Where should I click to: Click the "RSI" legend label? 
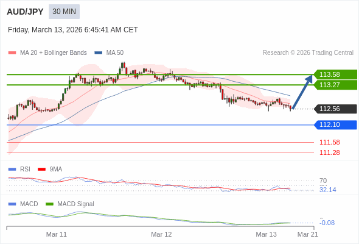(25, 170)
